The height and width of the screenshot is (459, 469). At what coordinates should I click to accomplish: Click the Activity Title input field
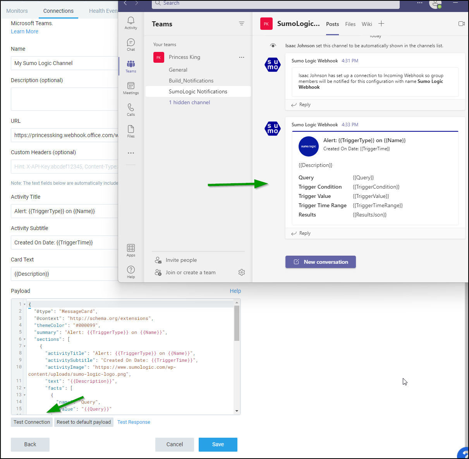coord(65,211)
